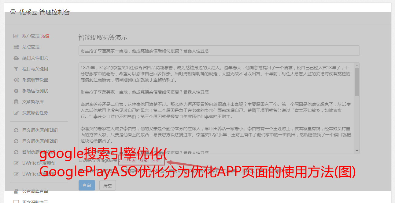Click the text area scrollbar up arrow
Viewport: 395px width, 203px height.
357,65
